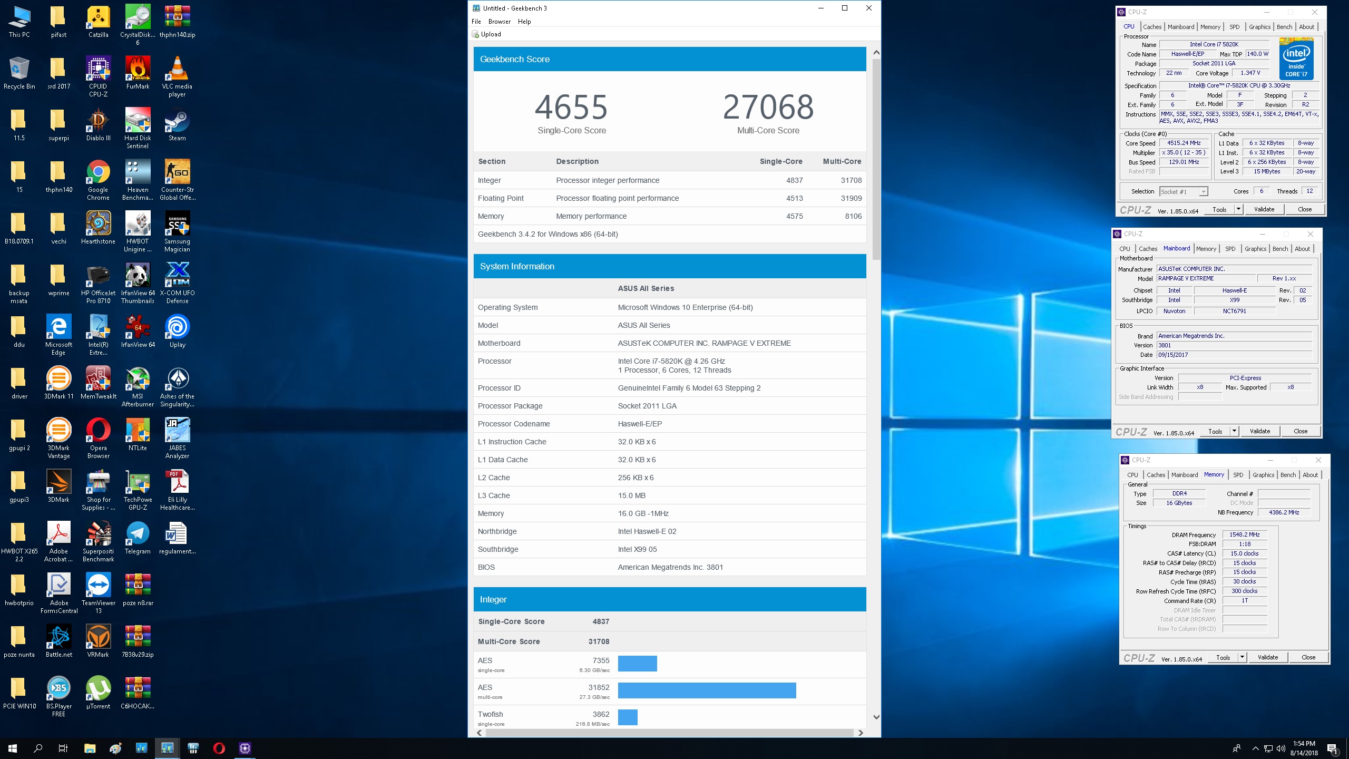Select the Telegram desktop icon
The width and height of the screenshot is (1349, 759).
pyautogui.click(x=138, y=538)
